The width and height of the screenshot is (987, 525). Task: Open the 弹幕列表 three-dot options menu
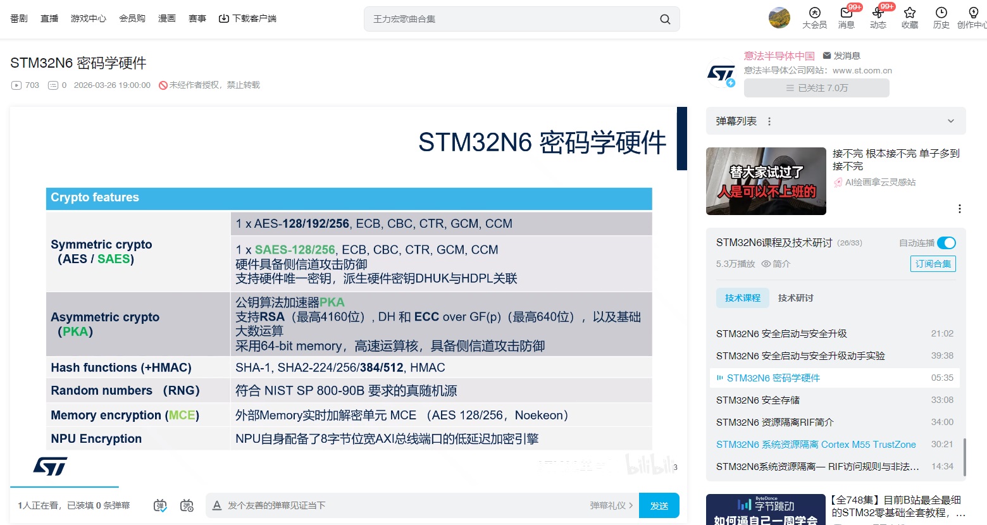(769, 121)
